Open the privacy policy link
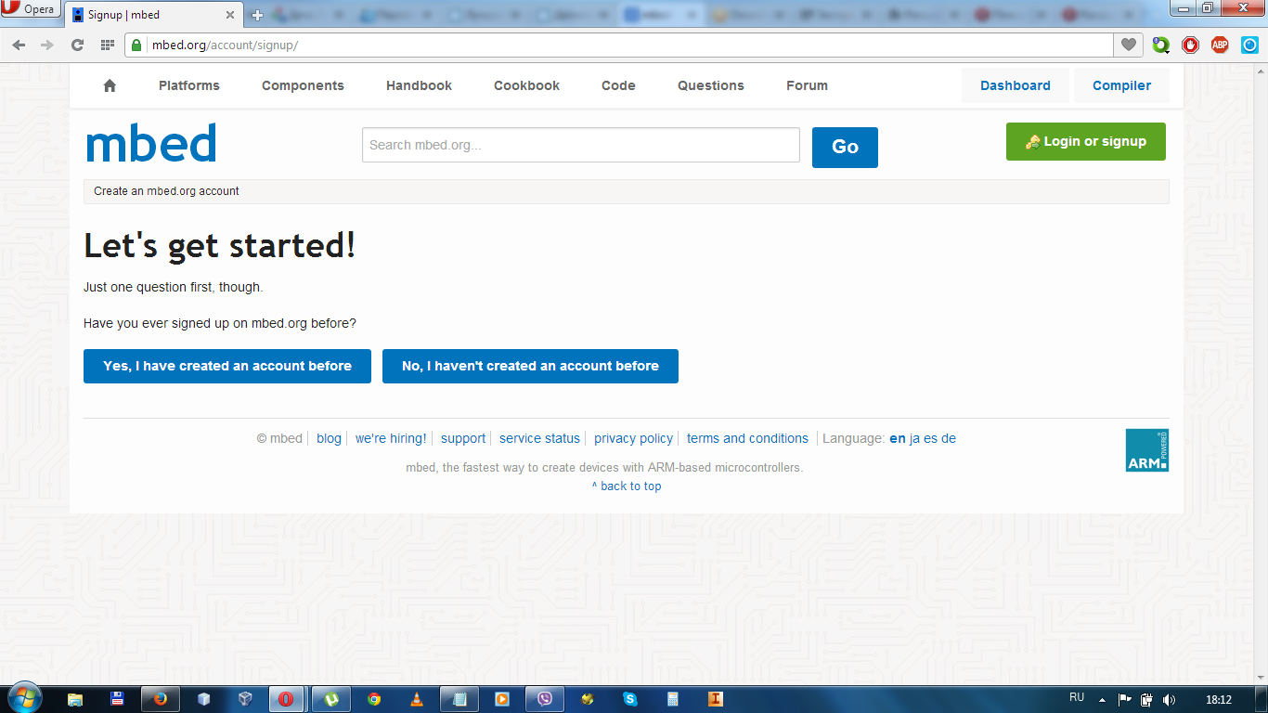 coord(633,438)
